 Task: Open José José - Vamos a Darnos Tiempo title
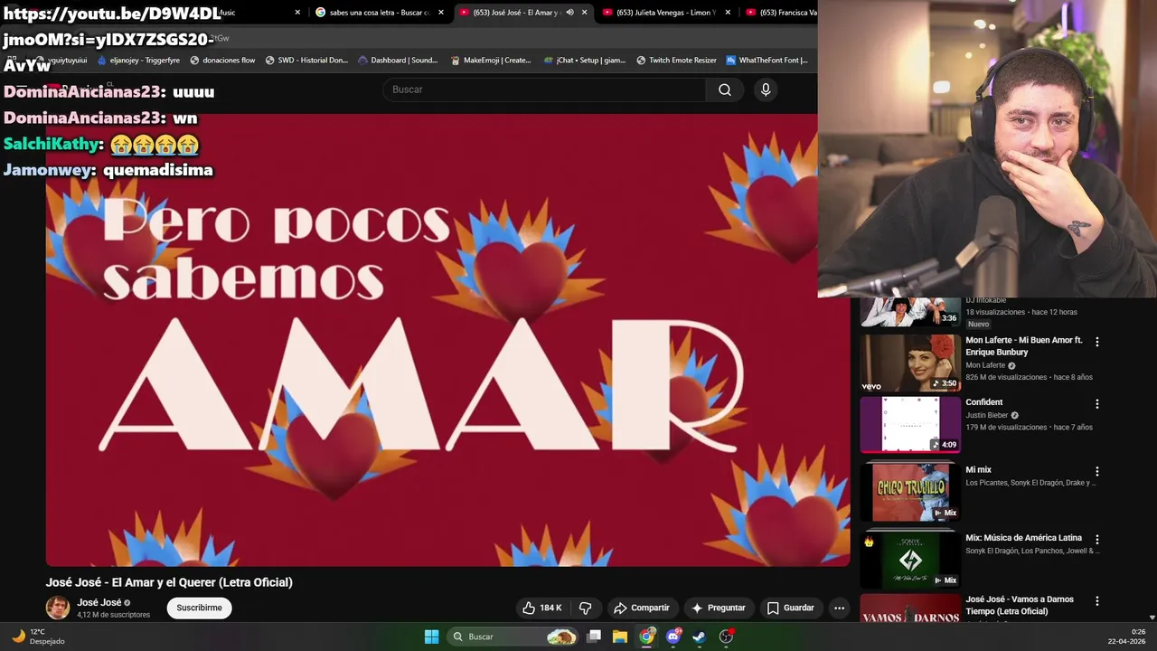pos(1020,605)
